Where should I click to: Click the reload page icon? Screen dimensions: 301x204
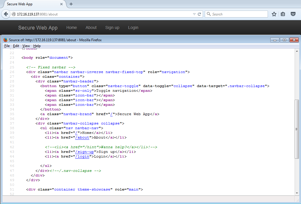point(199,14)
